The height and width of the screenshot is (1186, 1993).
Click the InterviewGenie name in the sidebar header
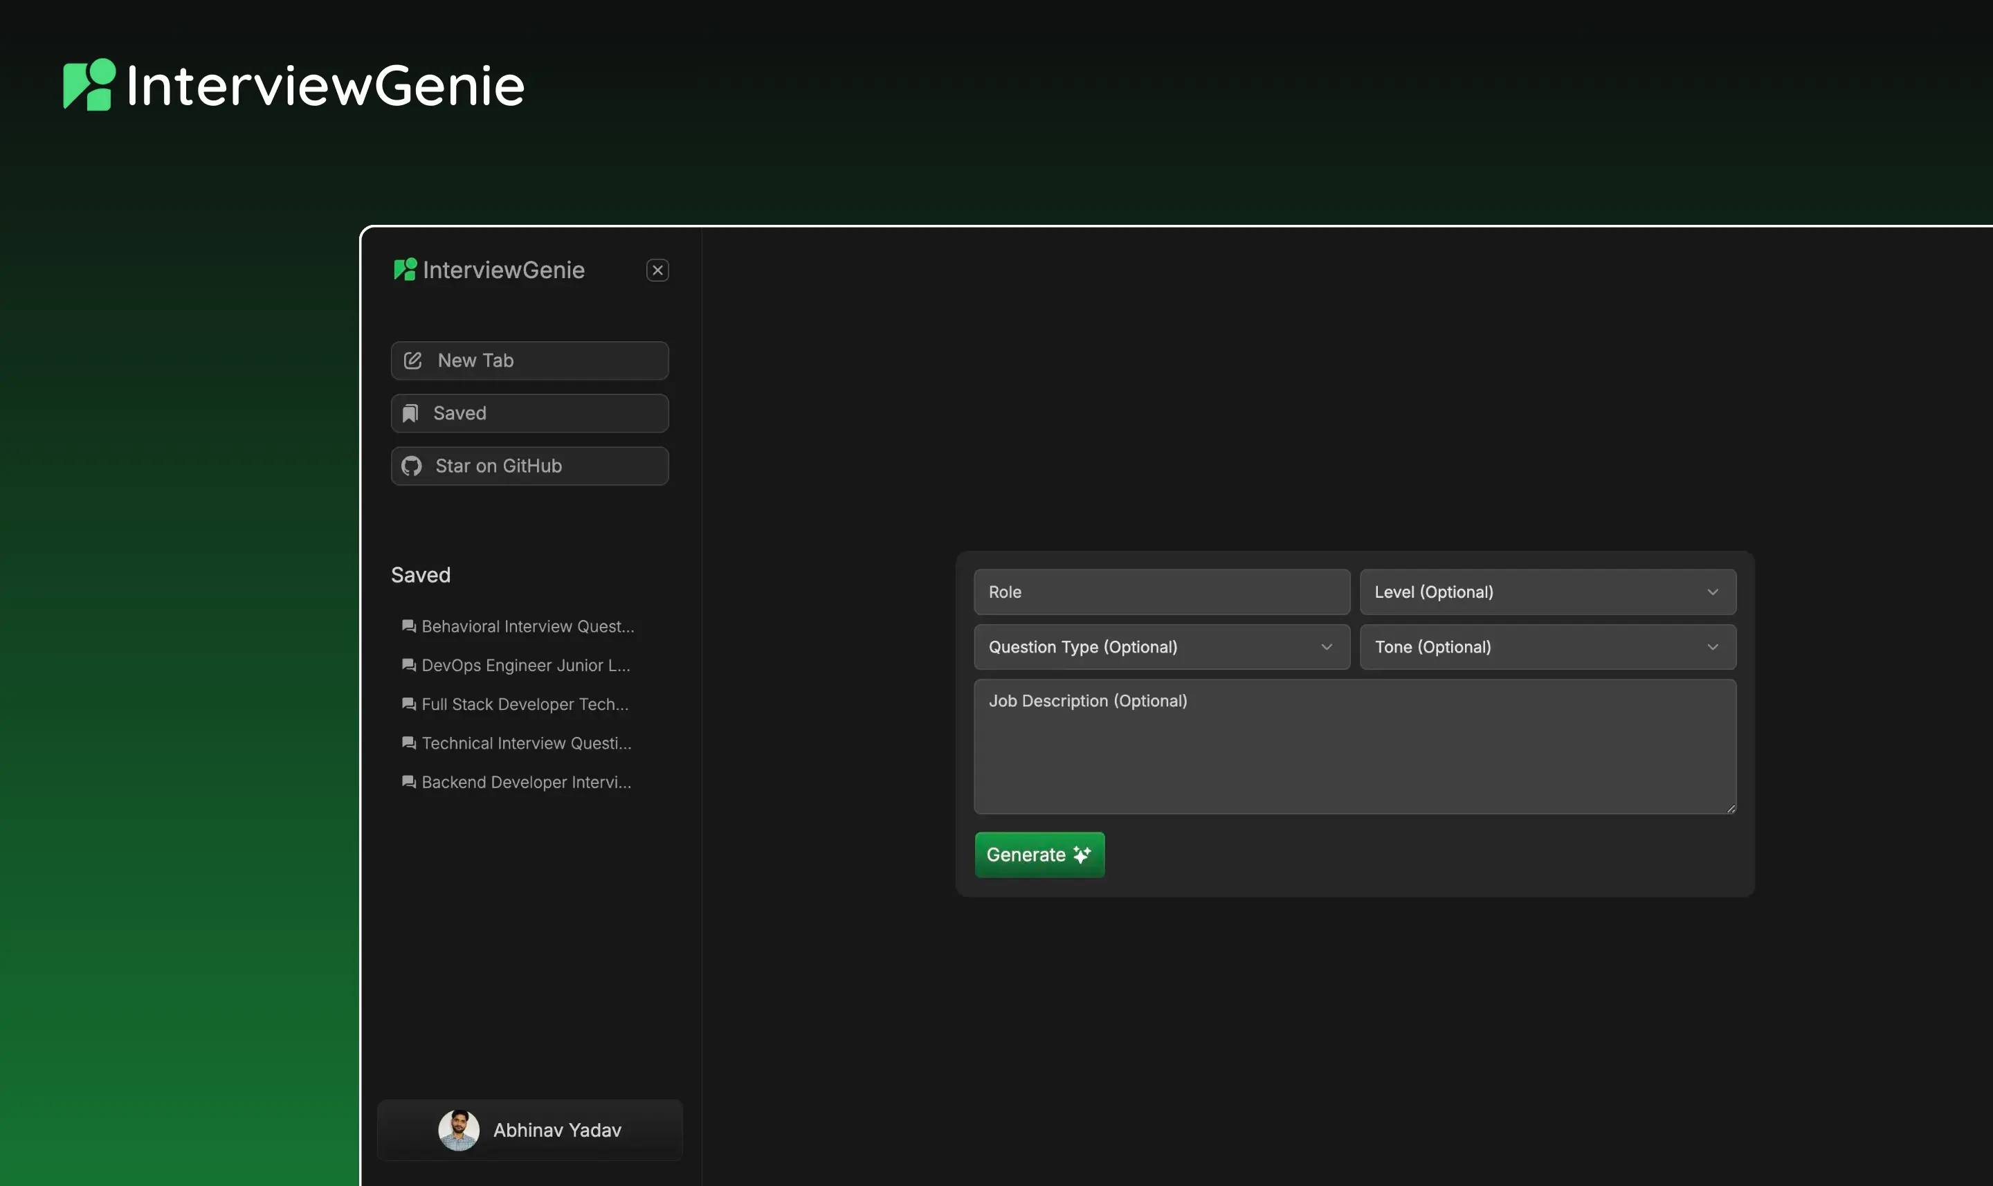(504, 270)
